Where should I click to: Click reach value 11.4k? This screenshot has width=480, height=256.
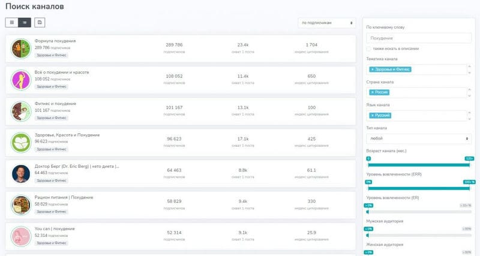(x=243, y=76)
